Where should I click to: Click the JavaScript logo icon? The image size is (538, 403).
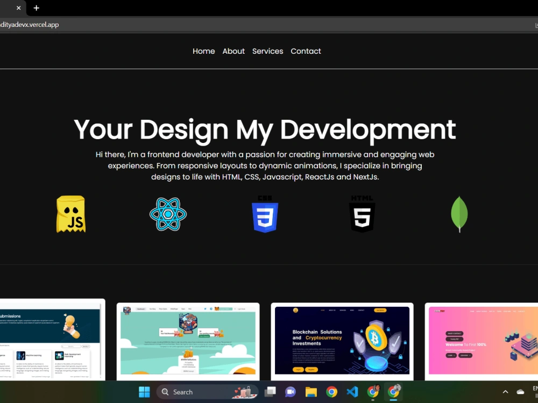click(71, 214)
